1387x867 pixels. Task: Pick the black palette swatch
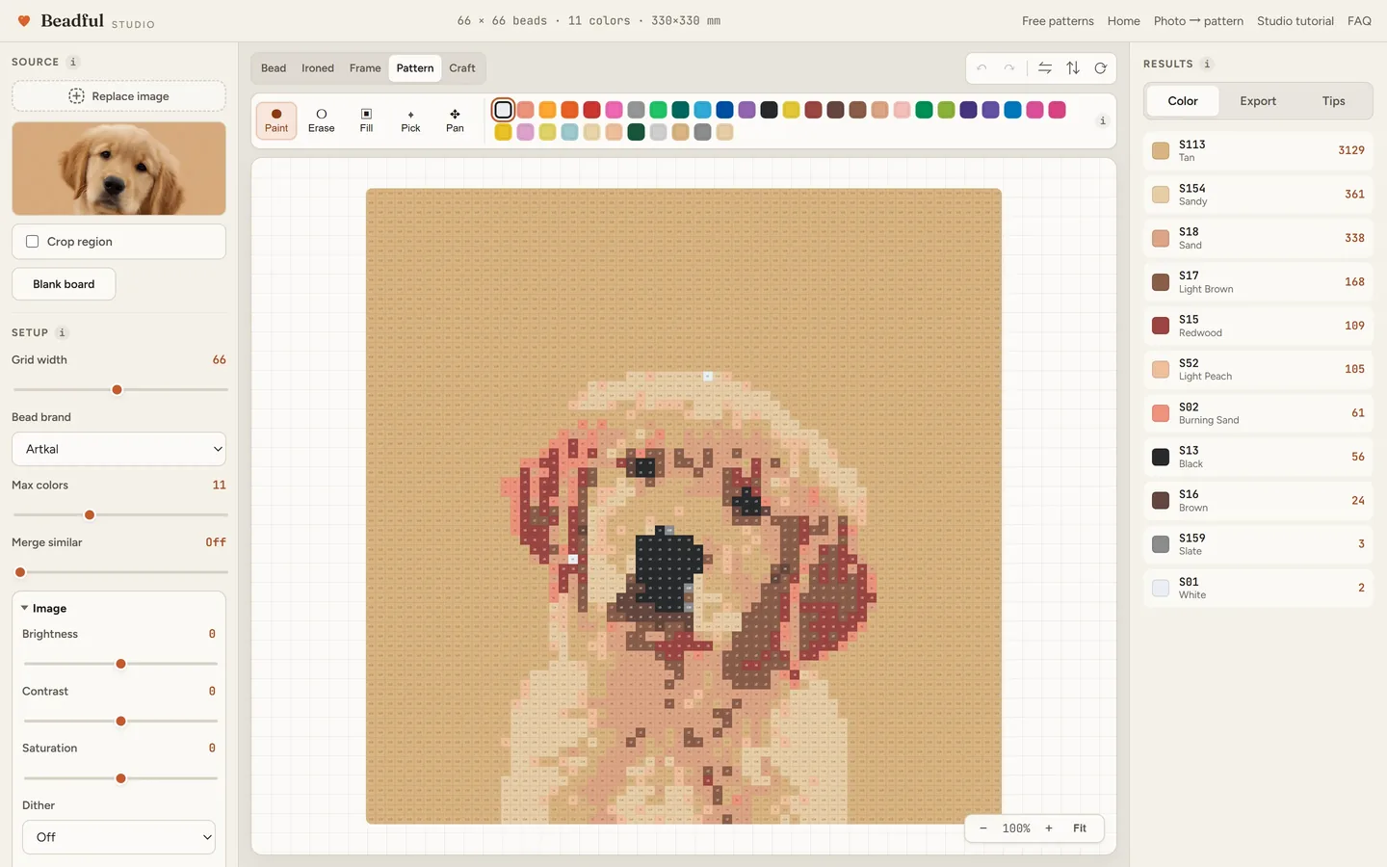click(769, 110)
